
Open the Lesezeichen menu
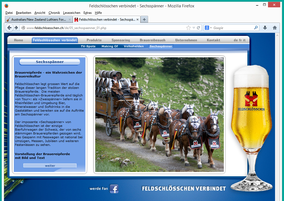(72, 13)
